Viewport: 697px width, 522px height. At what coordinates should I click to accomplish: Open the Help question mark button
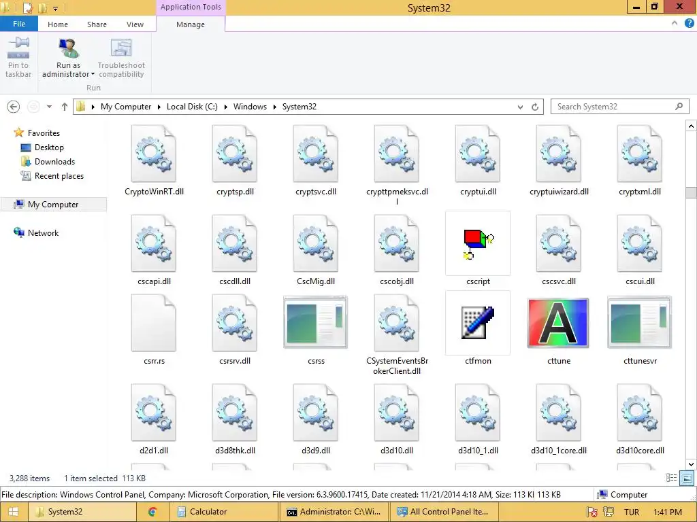689,24
